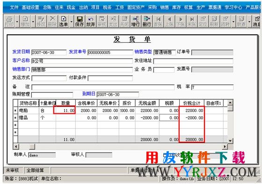Click the 客户名称 input field
Image resolution: width=262 pixels, height=184 pixels.
pyautogui.click(x=82, y=61)
